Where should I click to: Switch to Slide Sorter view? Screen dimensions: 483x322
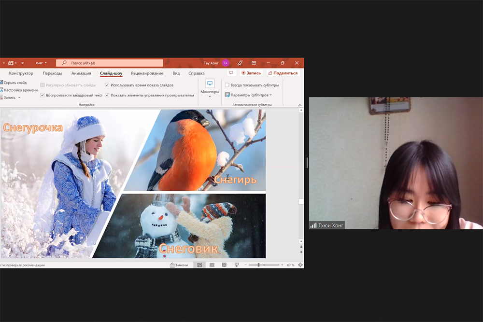(212, 265)
